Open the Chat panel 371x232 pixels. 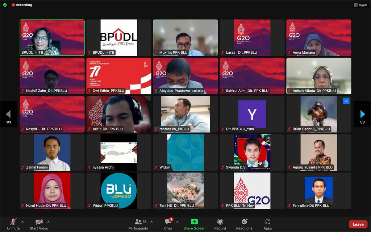pyautogui.click(x=168, y=224)
